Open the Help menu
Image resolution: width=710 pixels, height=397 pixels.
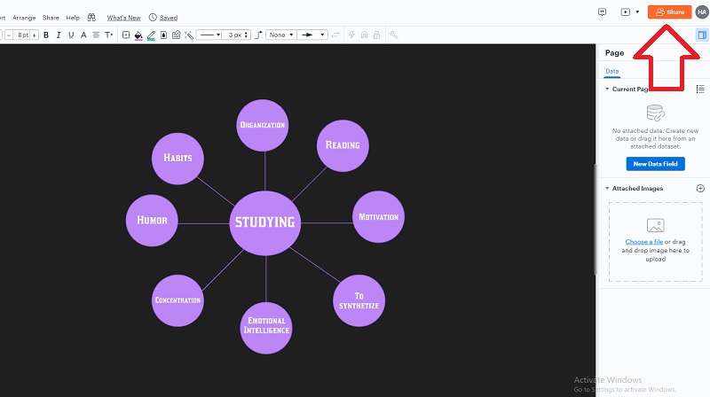click(x=73, y=18)
